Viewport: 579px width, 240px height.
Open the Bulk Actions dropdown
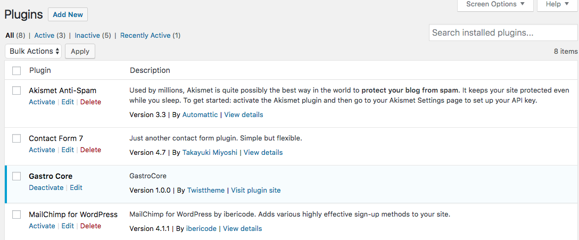click(x=34, y=51)
